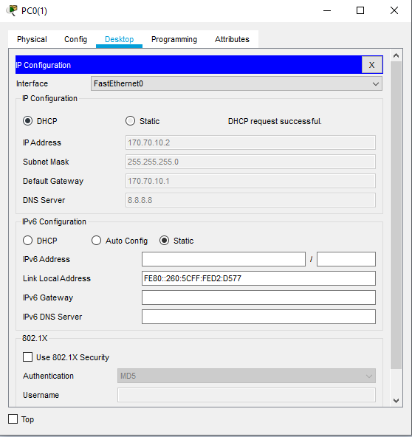This screenshot has width=412, height=437.
Task: Click the PC0(1) window app icon
Action: [x=12, y=10]
